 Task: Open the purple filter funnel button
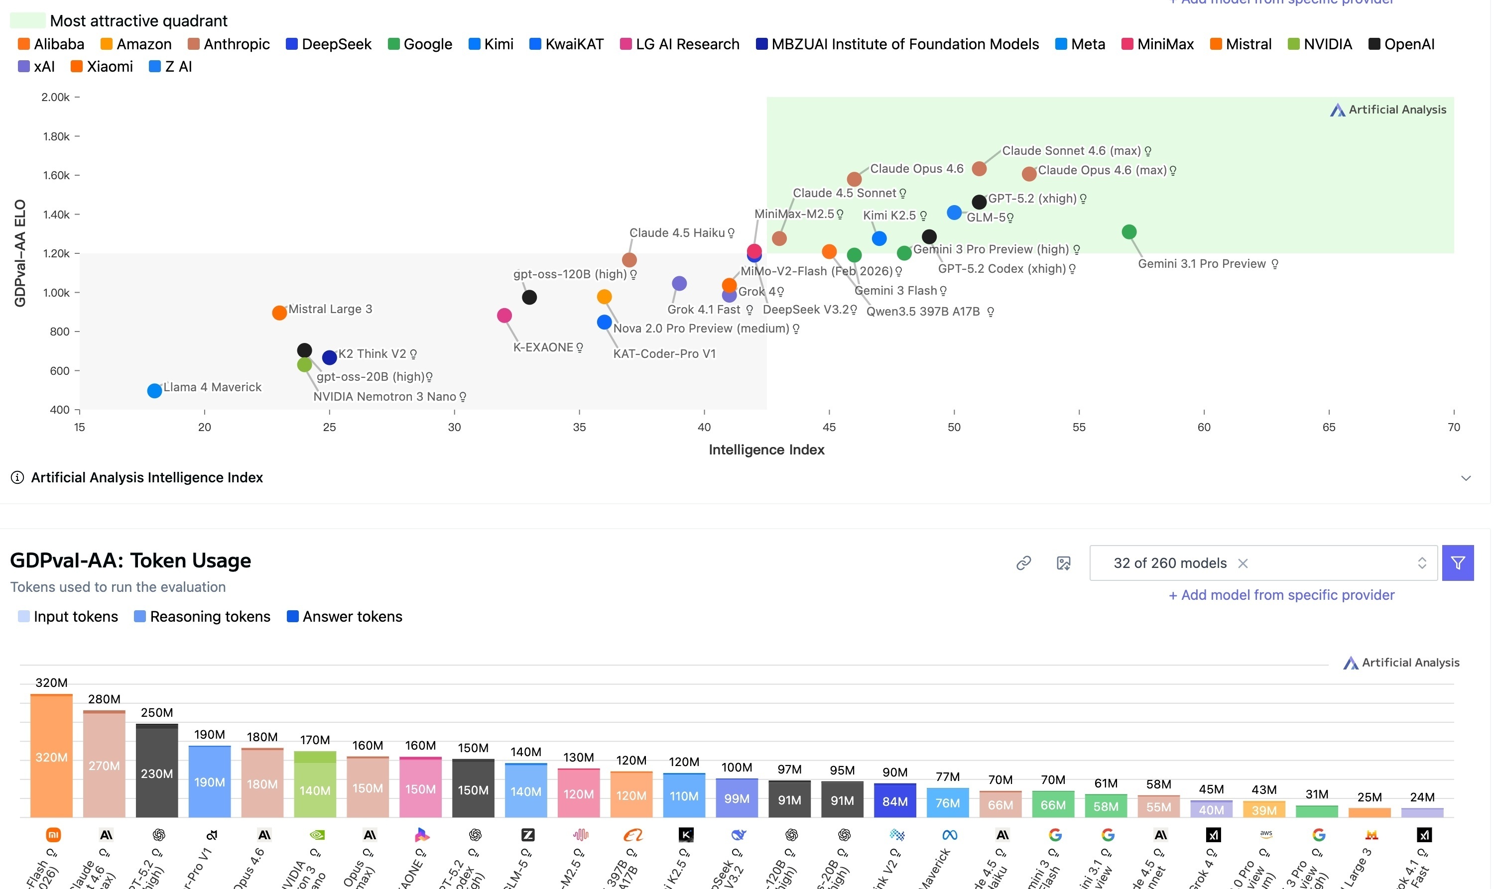click(1457, 563)
